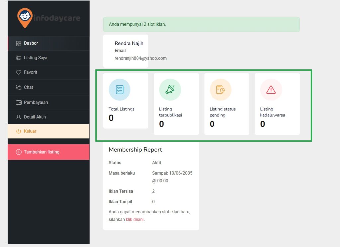The height and width of the screenshot is (247, 340).
Task: Click the green ad slot notification banner
Action: point(201,24)
